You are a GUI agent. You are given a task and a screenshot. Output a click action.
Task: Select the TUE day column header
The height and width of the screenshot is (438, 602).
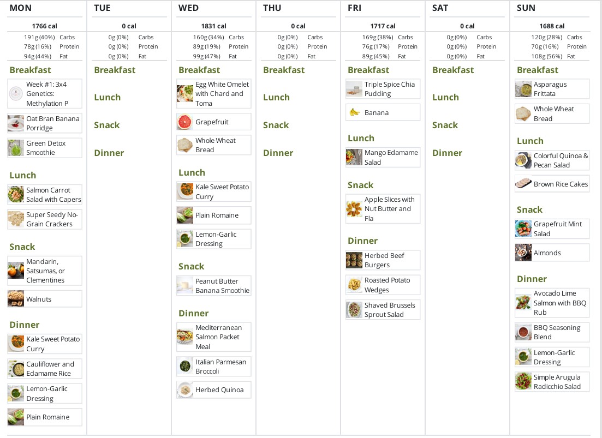click(102, 8)
